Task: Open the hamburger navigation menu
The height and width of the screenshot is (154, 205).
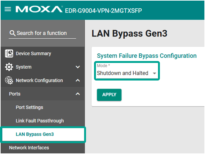Action: [8, 9]
